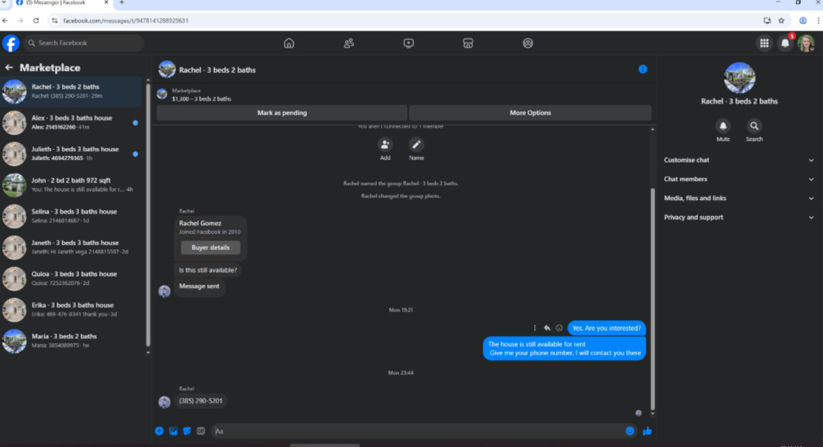Click the conversation list scrollbar
Screen dimensions: 823x447
pyautogui.click(x=148, y=214)
